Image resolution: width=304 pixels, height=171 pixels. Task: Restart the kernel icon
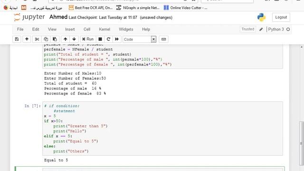click(x=109, y=39)
